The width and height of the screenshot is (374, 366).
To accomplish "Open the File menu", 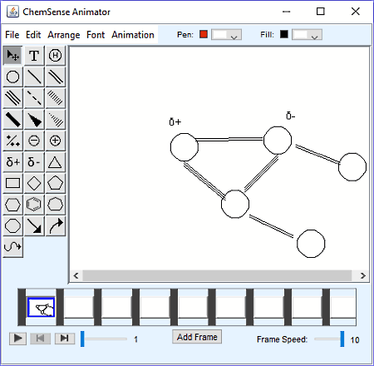I will pyautogui.click(x=12, y=35).
